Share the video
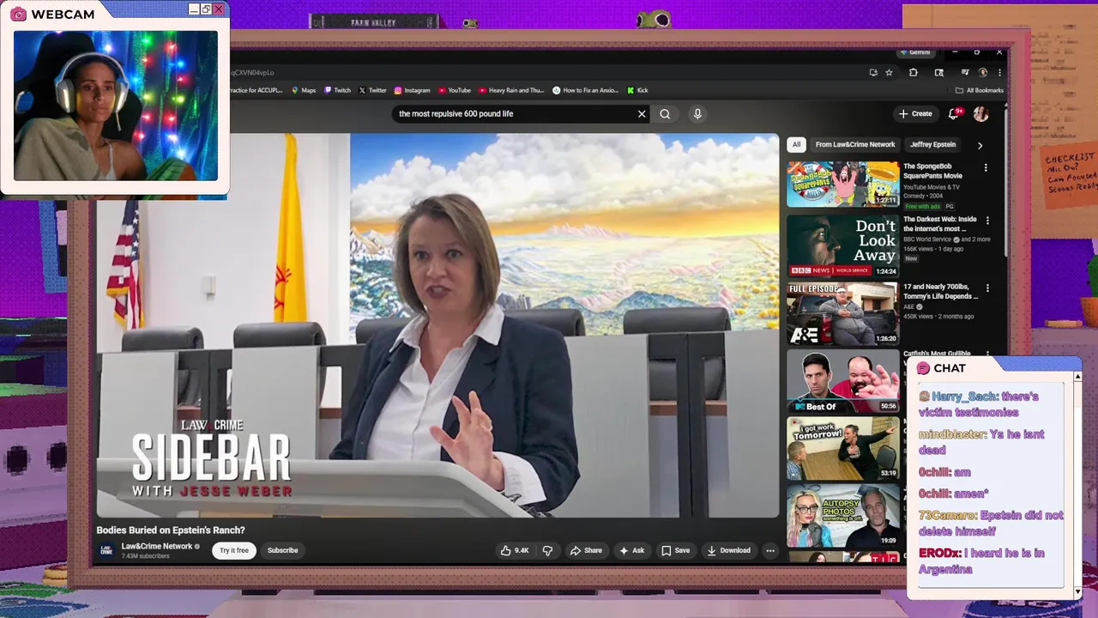The image size is (1098, 618). pyautogui.click(x=586, y=550)
